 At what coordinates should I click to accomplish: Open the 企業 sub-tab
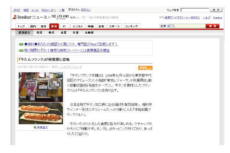tap(64, 33)
